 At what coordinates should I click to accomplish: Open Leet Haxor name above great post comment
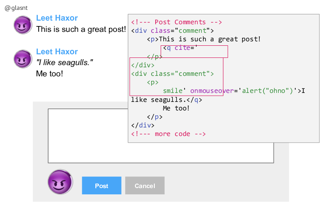coord(57,18)
